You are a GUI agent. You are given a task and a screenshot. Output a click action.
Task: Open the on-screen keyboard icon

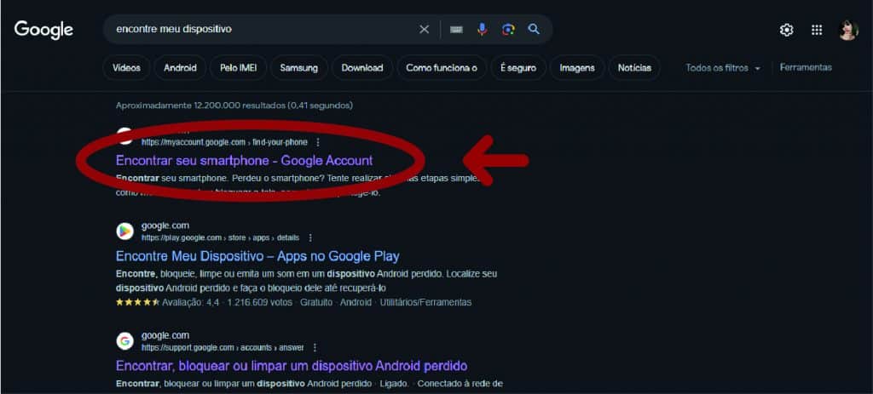[x=457, y=30]
